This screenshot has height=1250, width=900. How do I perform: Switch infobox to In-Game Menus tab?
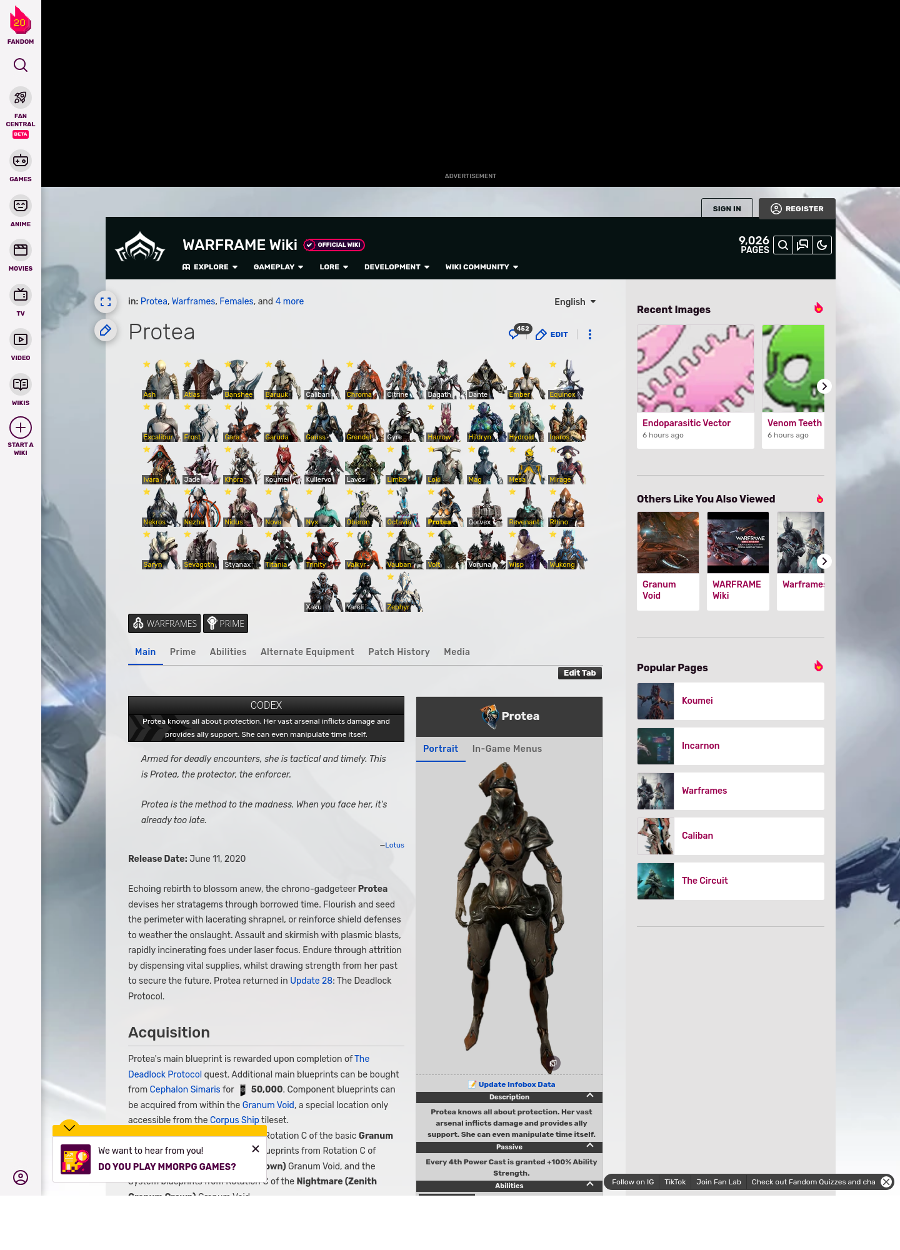[507, 749]
